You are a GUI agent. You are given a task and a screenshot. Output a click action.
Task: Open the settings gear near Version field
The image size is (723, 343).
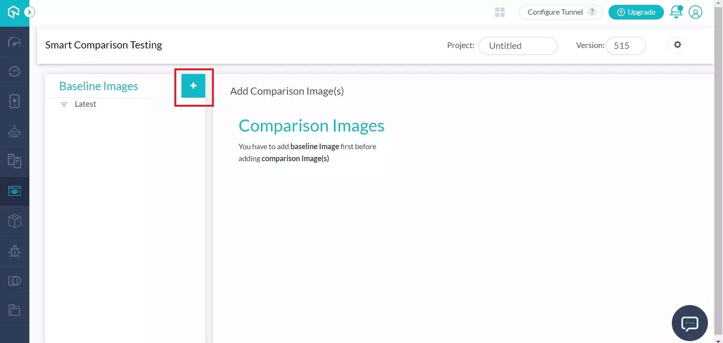tap(677, 45)
